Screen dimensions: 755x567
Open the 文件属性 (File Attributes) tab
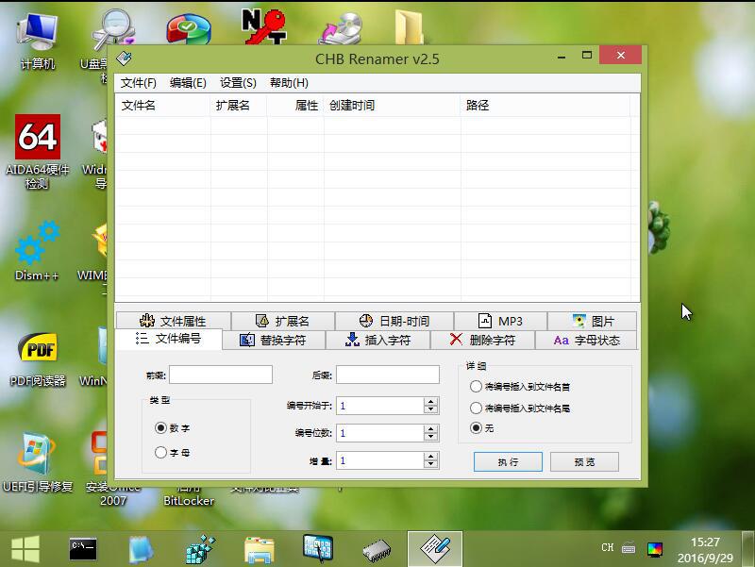(173, 321)
